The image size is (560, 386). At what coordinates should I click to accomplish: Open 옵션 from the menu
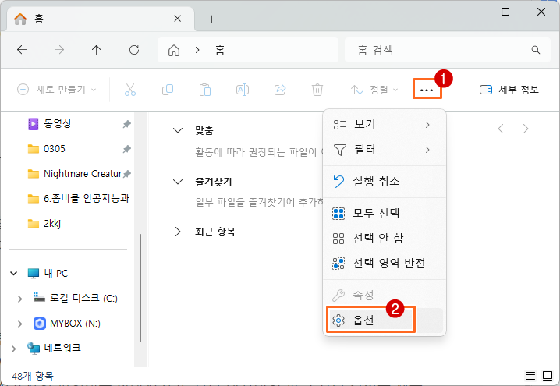(x=385, y=320)
